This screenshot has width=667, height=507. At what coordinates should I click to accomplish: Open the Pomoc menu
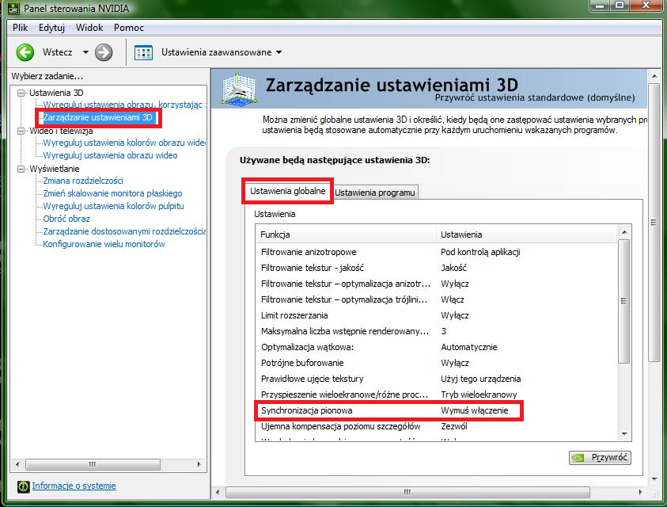[129, 28]
